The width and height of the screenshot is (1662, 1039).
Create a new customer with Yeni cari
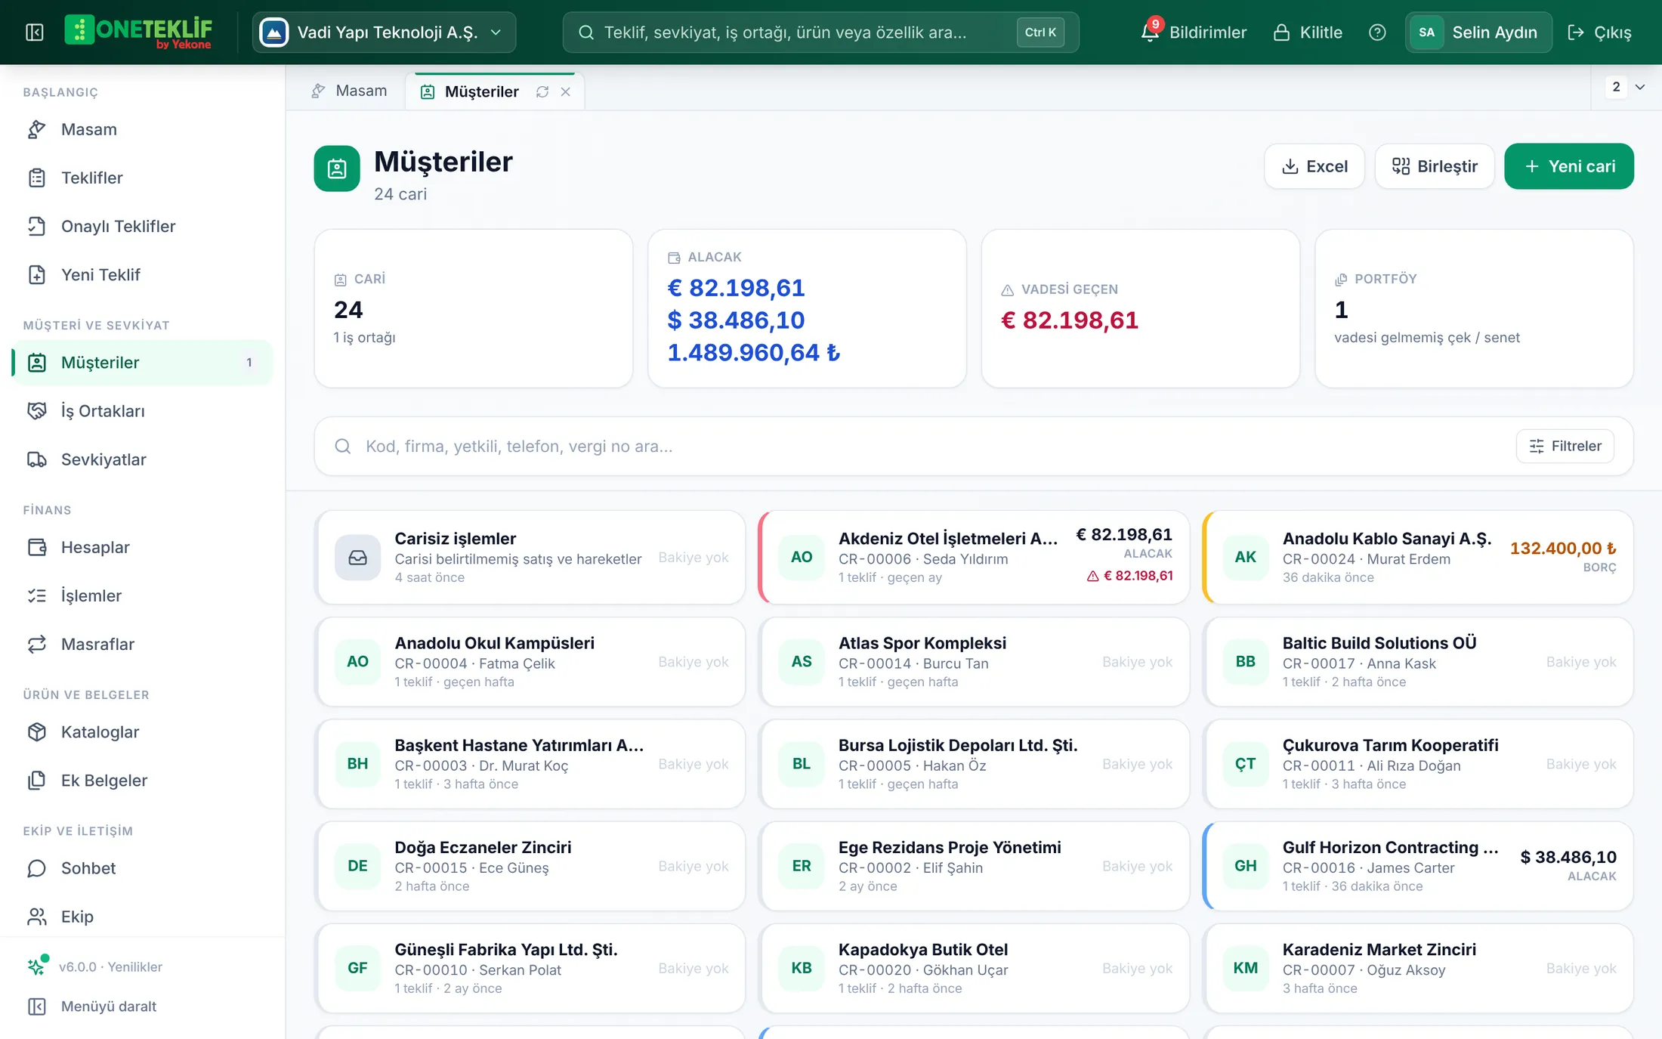click(x=1569, y=166)
